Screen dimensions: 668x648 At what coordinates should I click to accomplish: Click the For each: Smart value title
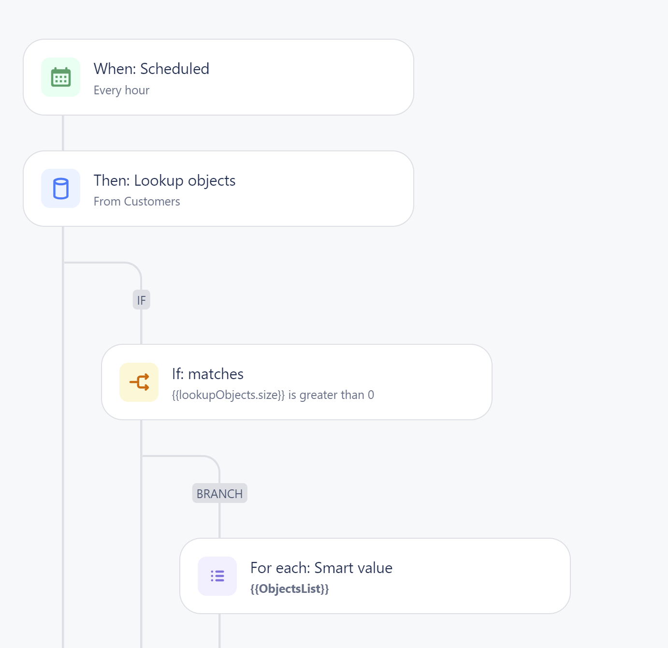(x=321, y=568)
